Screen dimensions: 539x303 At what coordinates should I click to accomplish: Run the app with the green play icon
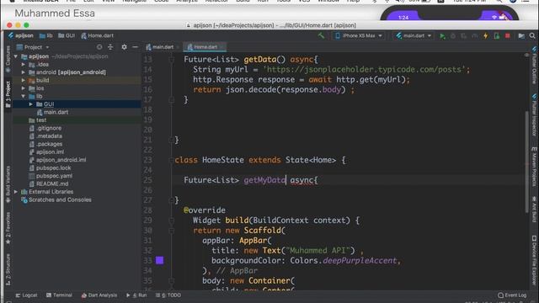(442, 35)
